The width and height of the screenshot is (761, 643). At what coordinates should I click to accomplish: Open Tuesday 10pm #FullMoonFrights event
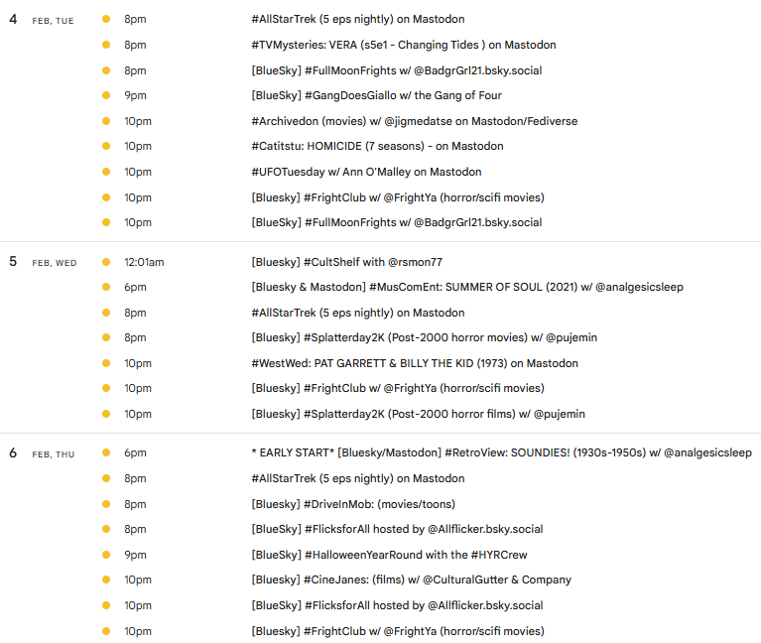tap(397, 222)
